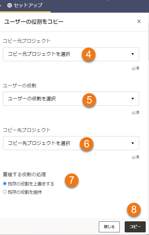Image resolution: width=149 pixels, height=235 pixels.
Task: Click orange step marker 4
Action: pyautogui.click(x=88, y=54)
